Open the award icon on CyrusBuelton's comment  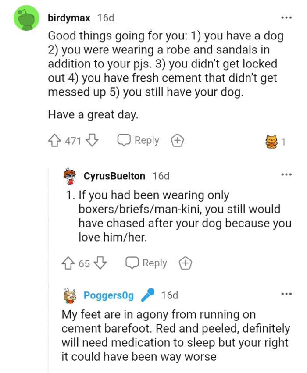pyautogui.click(x=186, y=263)
